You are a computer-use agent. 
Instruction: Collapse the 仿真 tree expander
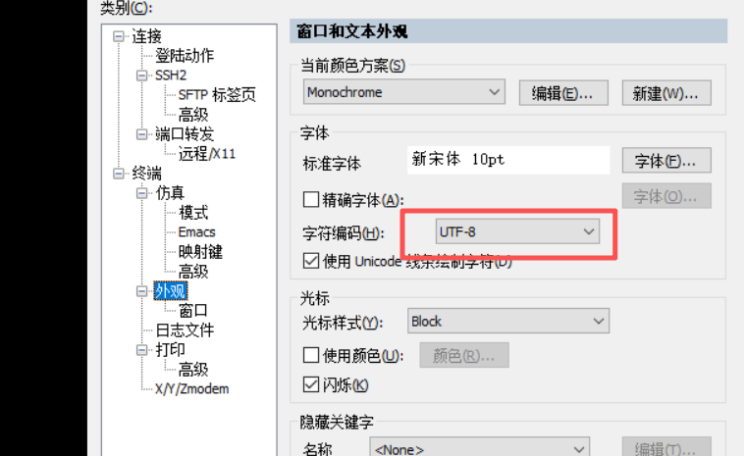point(142,193)
